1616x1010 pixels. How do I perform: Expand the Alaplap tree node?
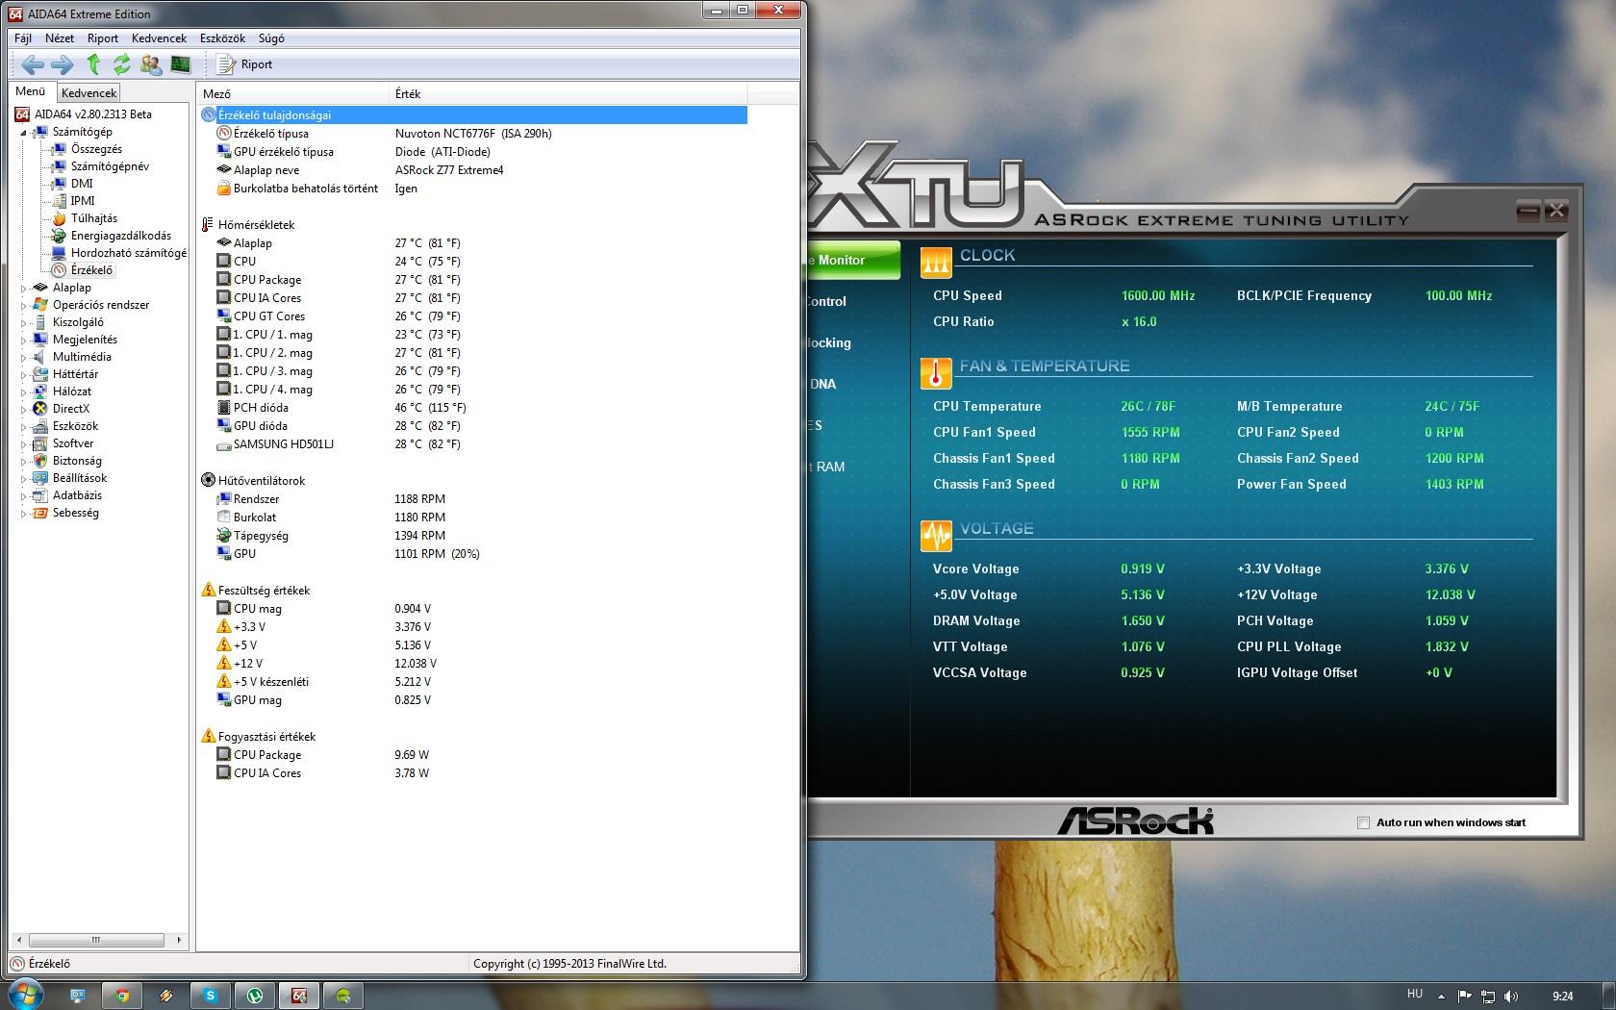[24, 288]
